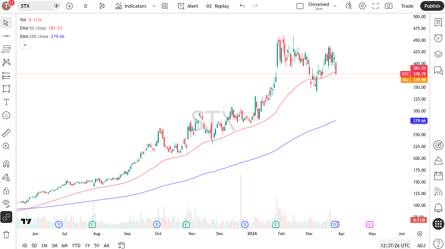Select the trend line drawing tool
445x249 pixels.
(6, 36)
